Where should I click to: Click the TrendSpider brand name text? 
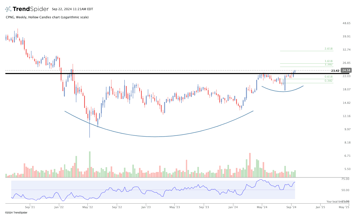click(31, 9)
